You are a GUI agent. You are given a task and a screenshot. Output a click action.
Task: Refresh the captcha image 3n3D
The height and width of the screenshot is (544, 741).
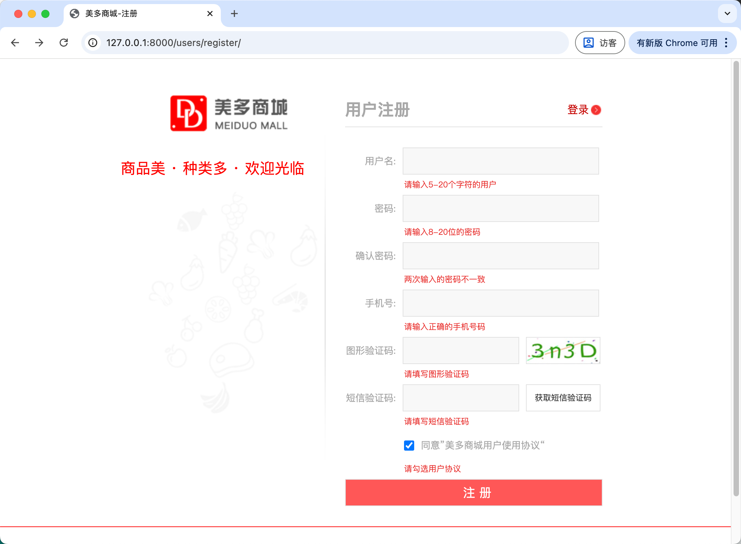pos(563,350)
